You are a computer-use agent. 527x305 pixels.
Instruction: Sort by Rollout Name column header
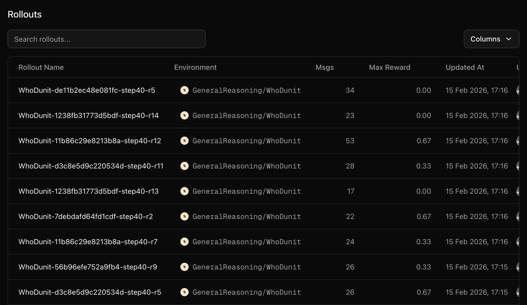pyautogui.click(x=41, y=67)
